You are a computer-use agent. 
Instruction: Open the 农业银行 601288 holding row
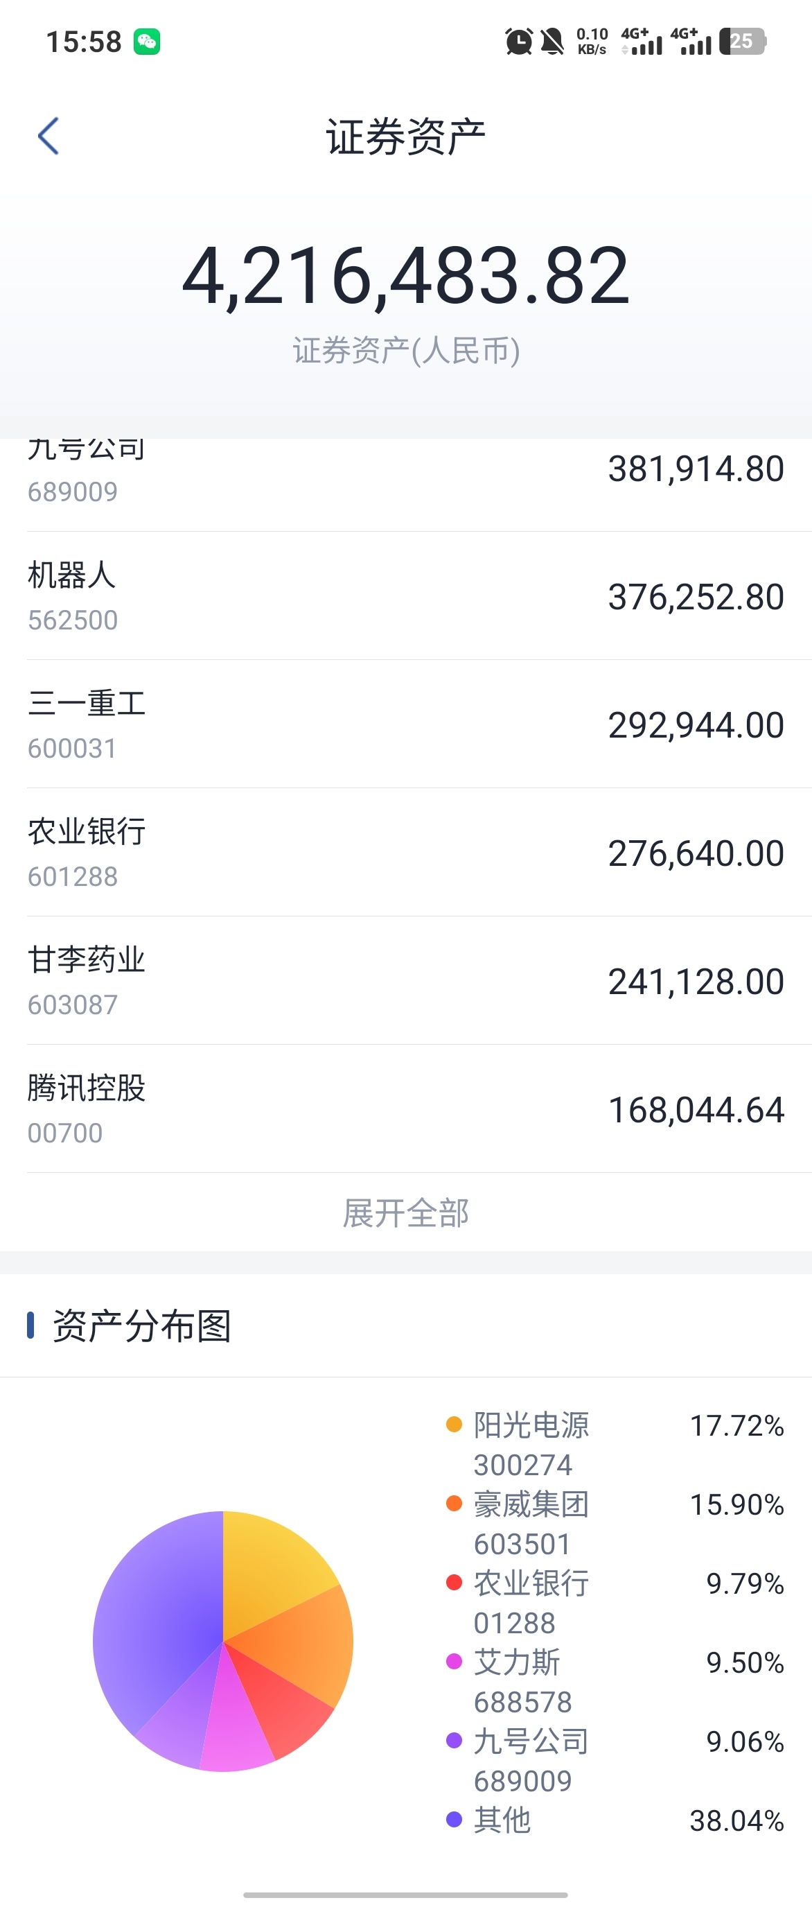tap(405, 853)
